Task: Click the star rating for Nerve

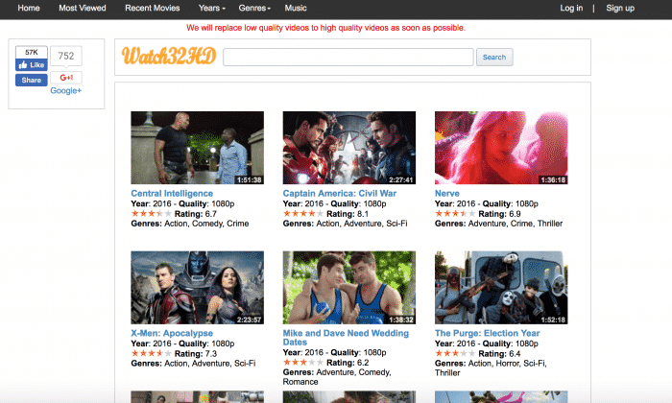Action: pyautogui.click(x=455, y=213)
